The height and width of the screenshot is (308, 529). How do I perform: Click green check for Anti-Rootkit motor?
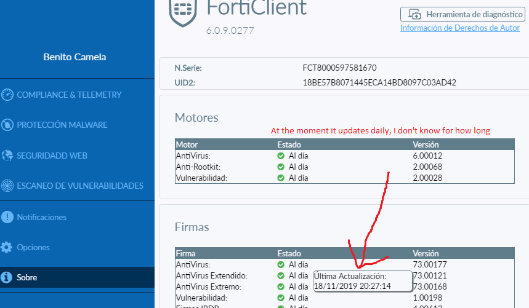tap(281, 167)
